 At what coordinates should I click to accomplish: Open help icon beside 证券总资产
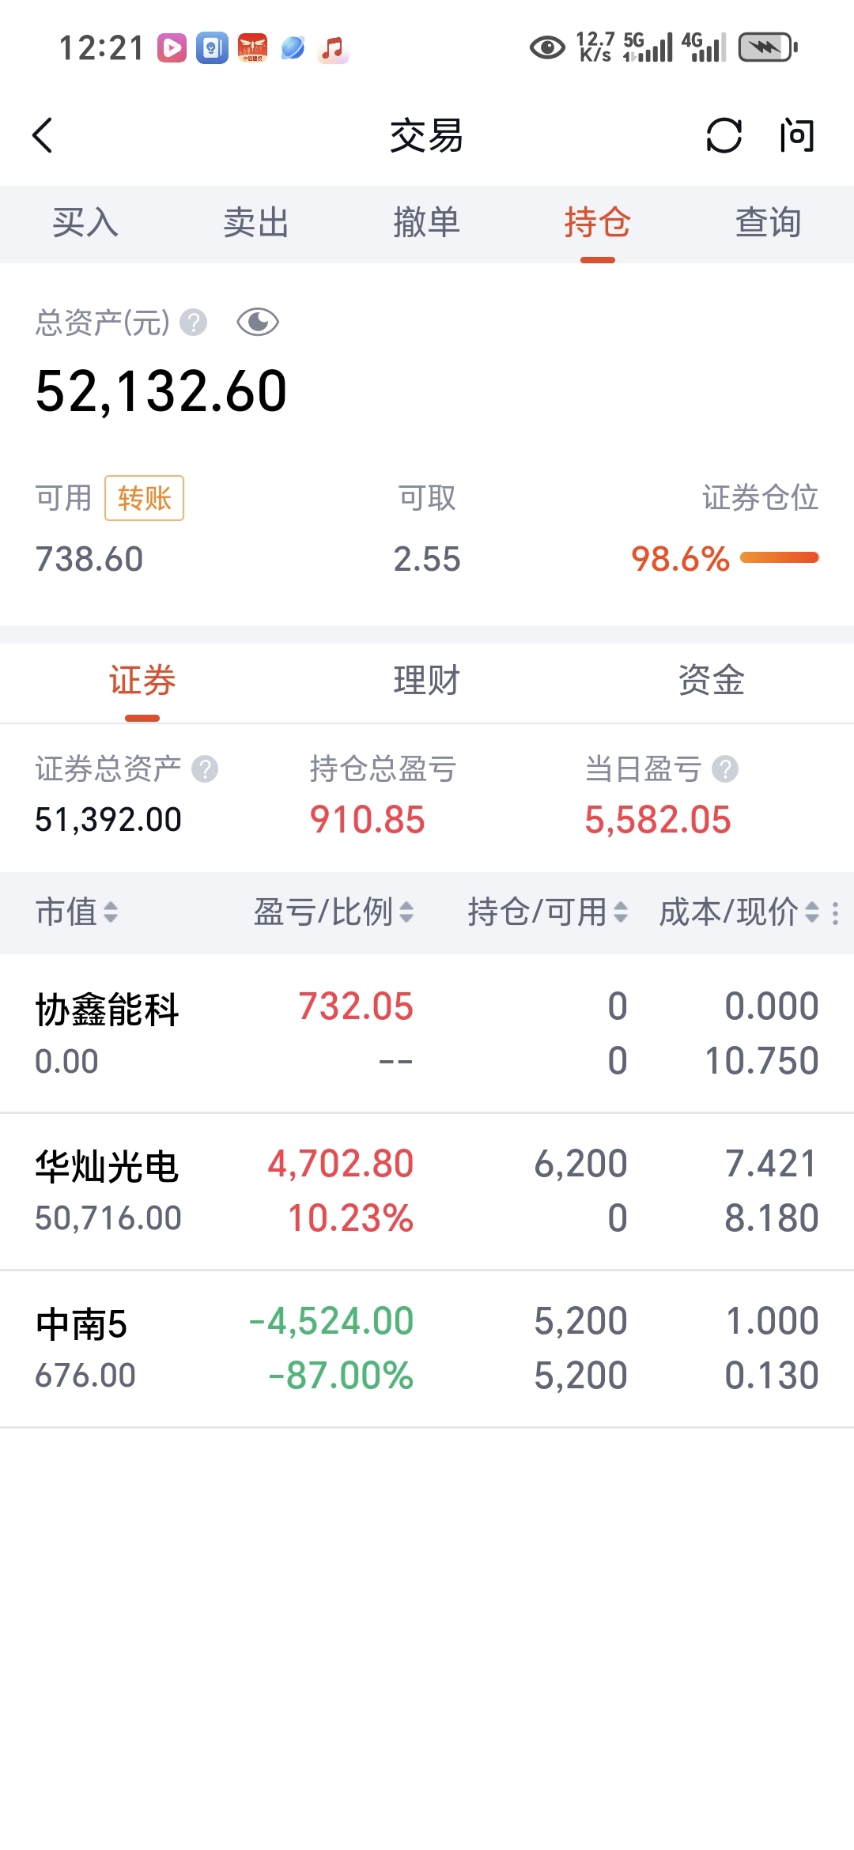[205, 768]
